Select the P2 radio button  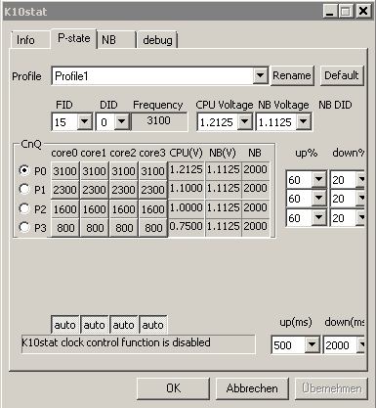click(24, 208)
